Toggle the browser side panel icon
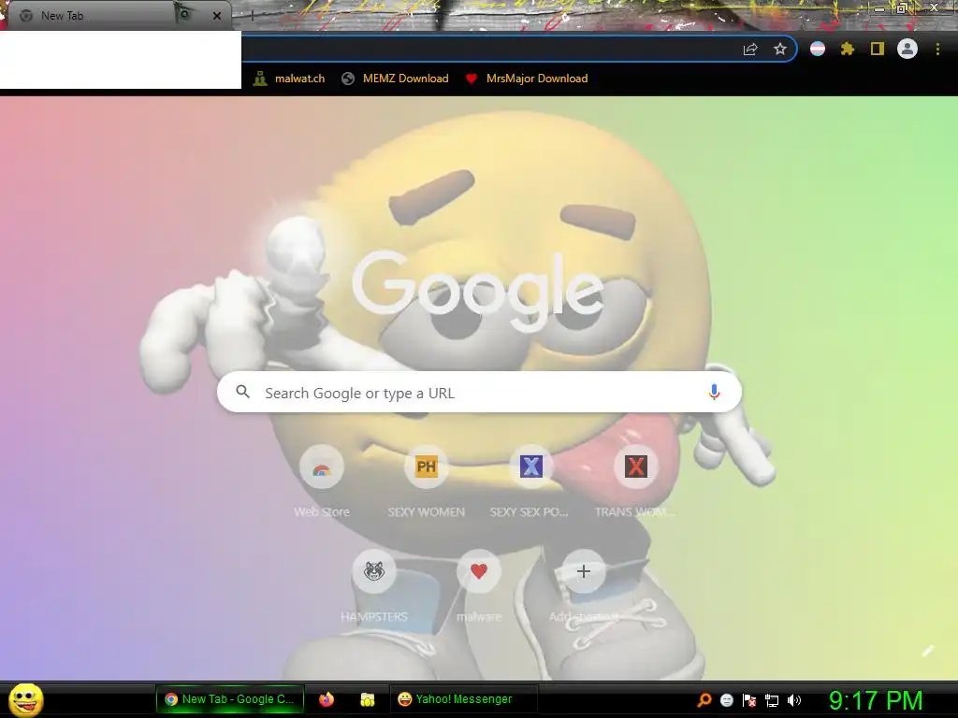 coord(878,49)
